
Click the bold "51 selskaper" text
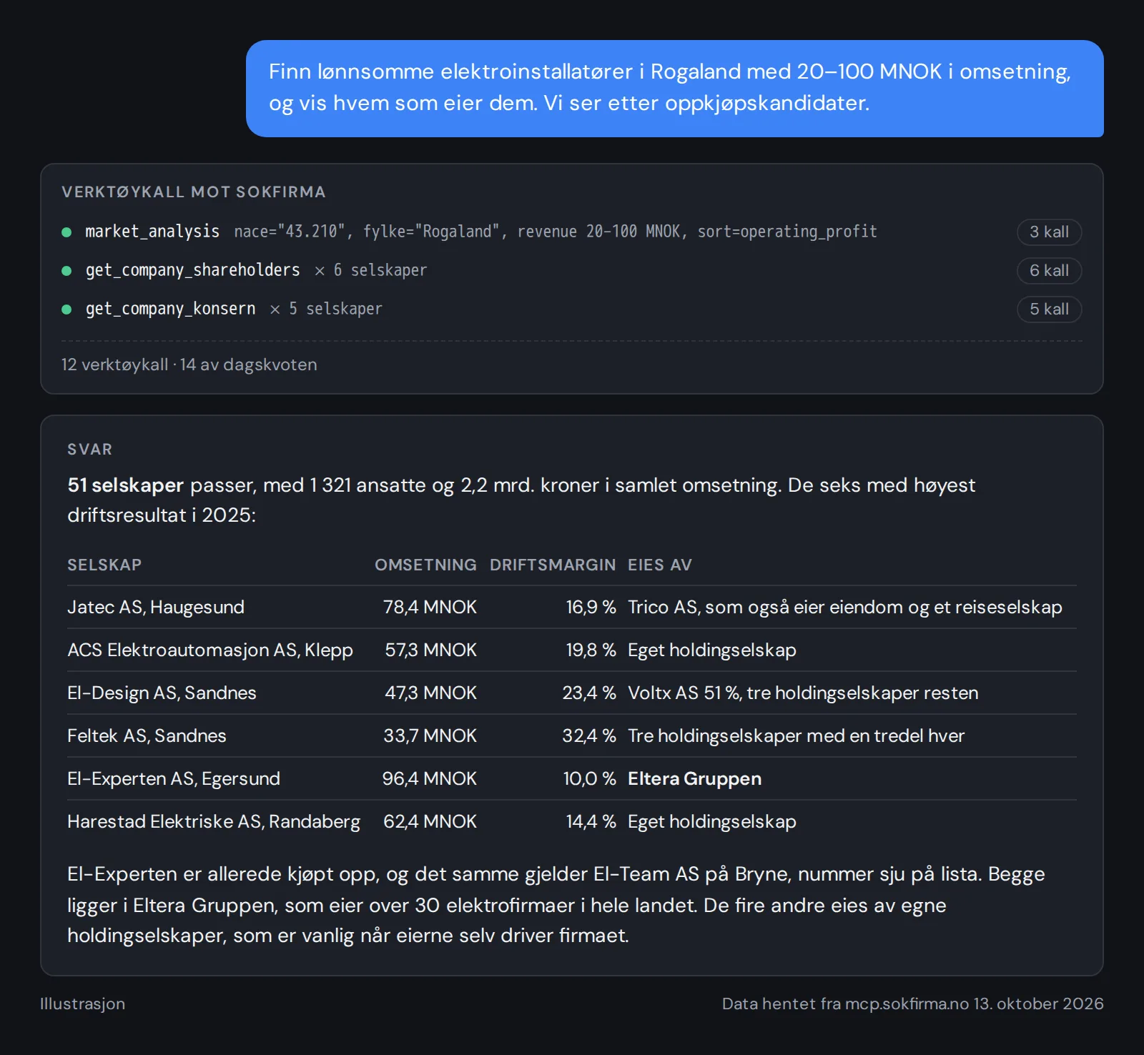pyautogui.click(x=126, y=485)
